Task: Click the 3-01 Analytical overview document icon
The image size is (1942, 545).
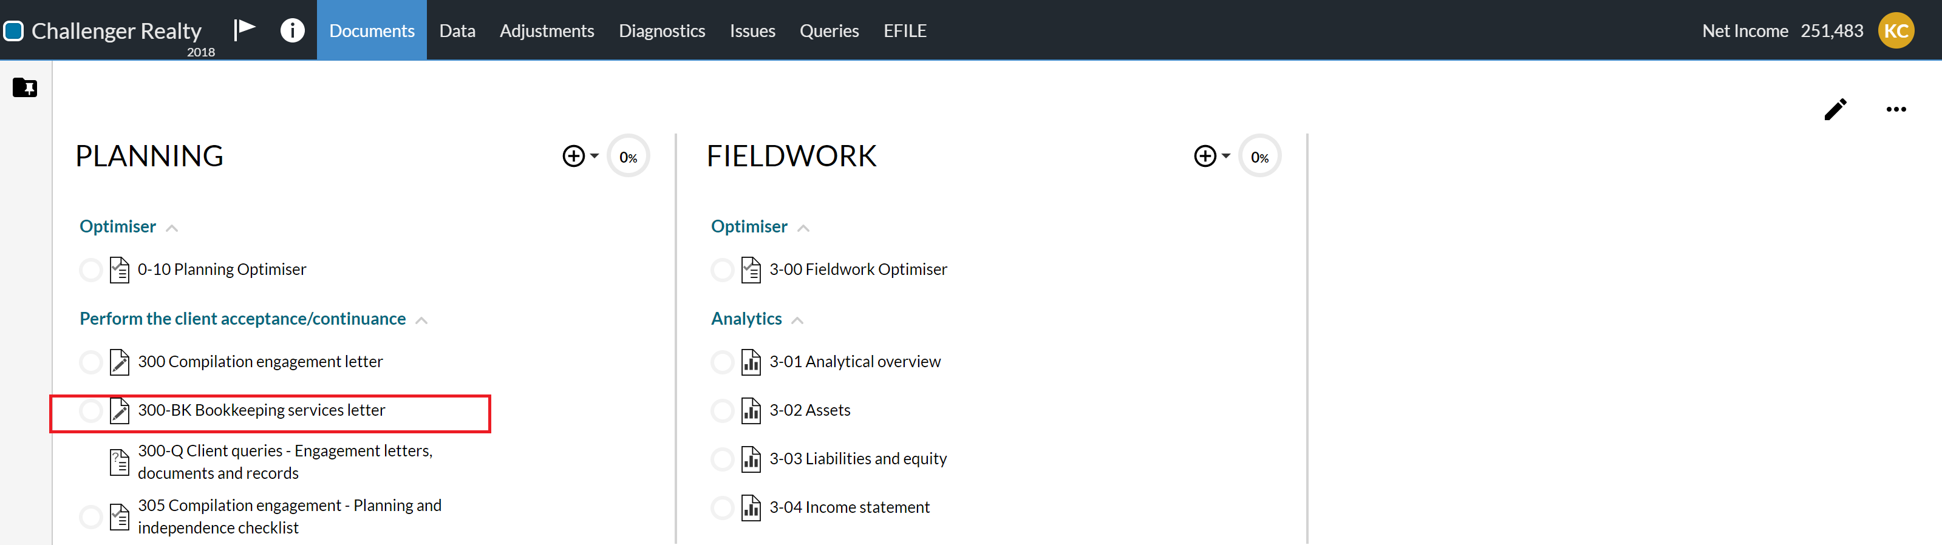Action: tap(751, 362)
